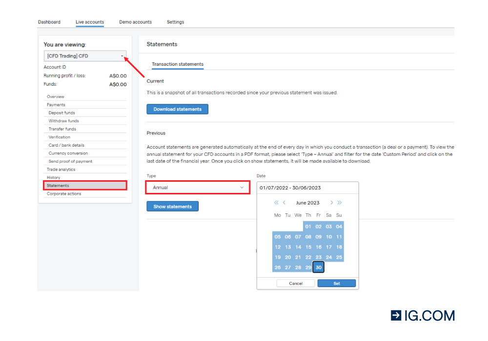Go to previous month in calendar
Viewport: 488px width, 341px height.
point(284,203)
